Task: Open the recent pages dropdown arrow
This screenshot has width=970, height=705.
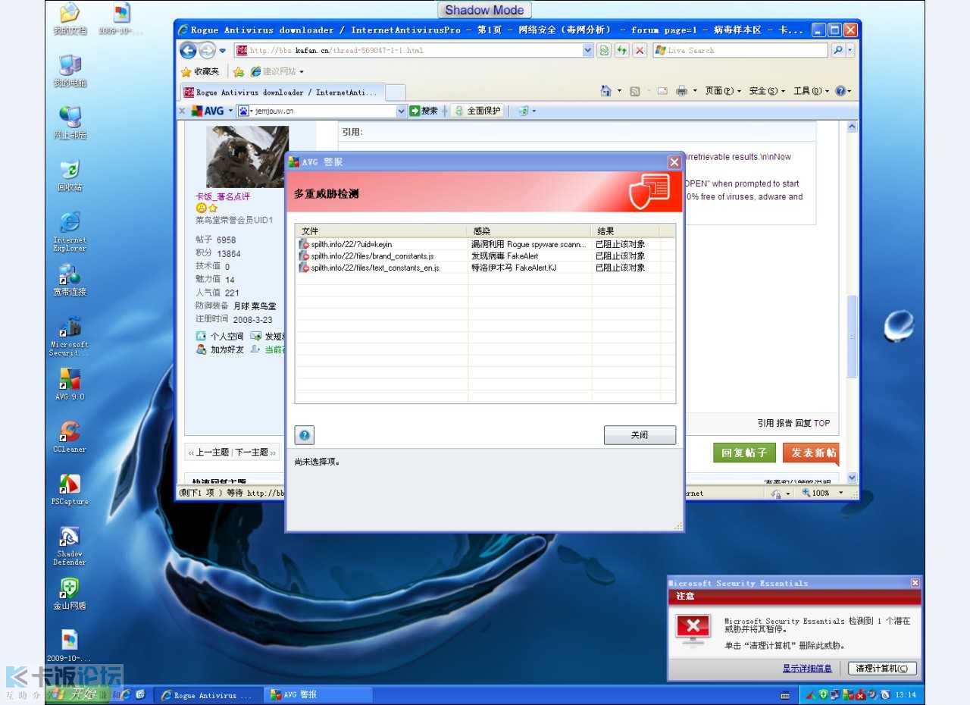Action: pyautogui.click(x=223, y=51)
